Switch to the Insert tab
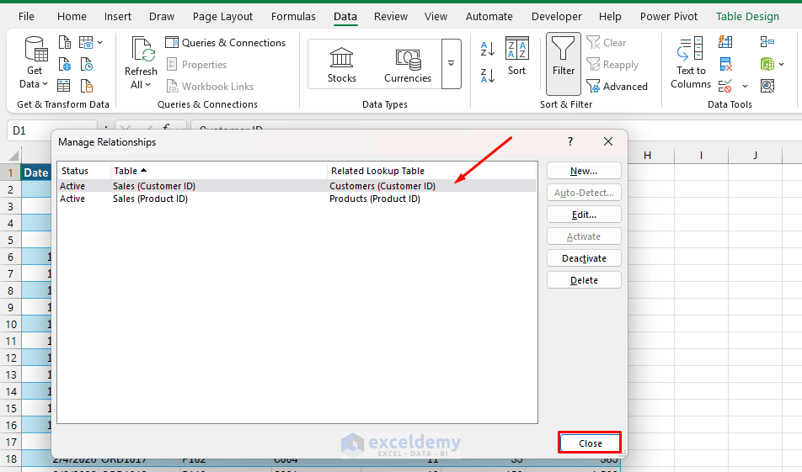802x472 pixels. point(118,16)
